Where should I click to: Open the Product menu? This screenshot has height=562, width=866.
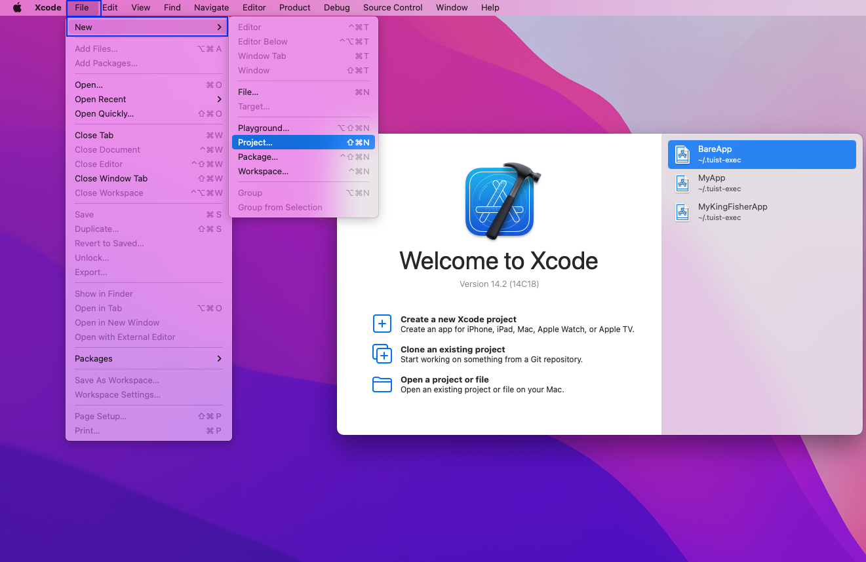[x=295, y=8]
